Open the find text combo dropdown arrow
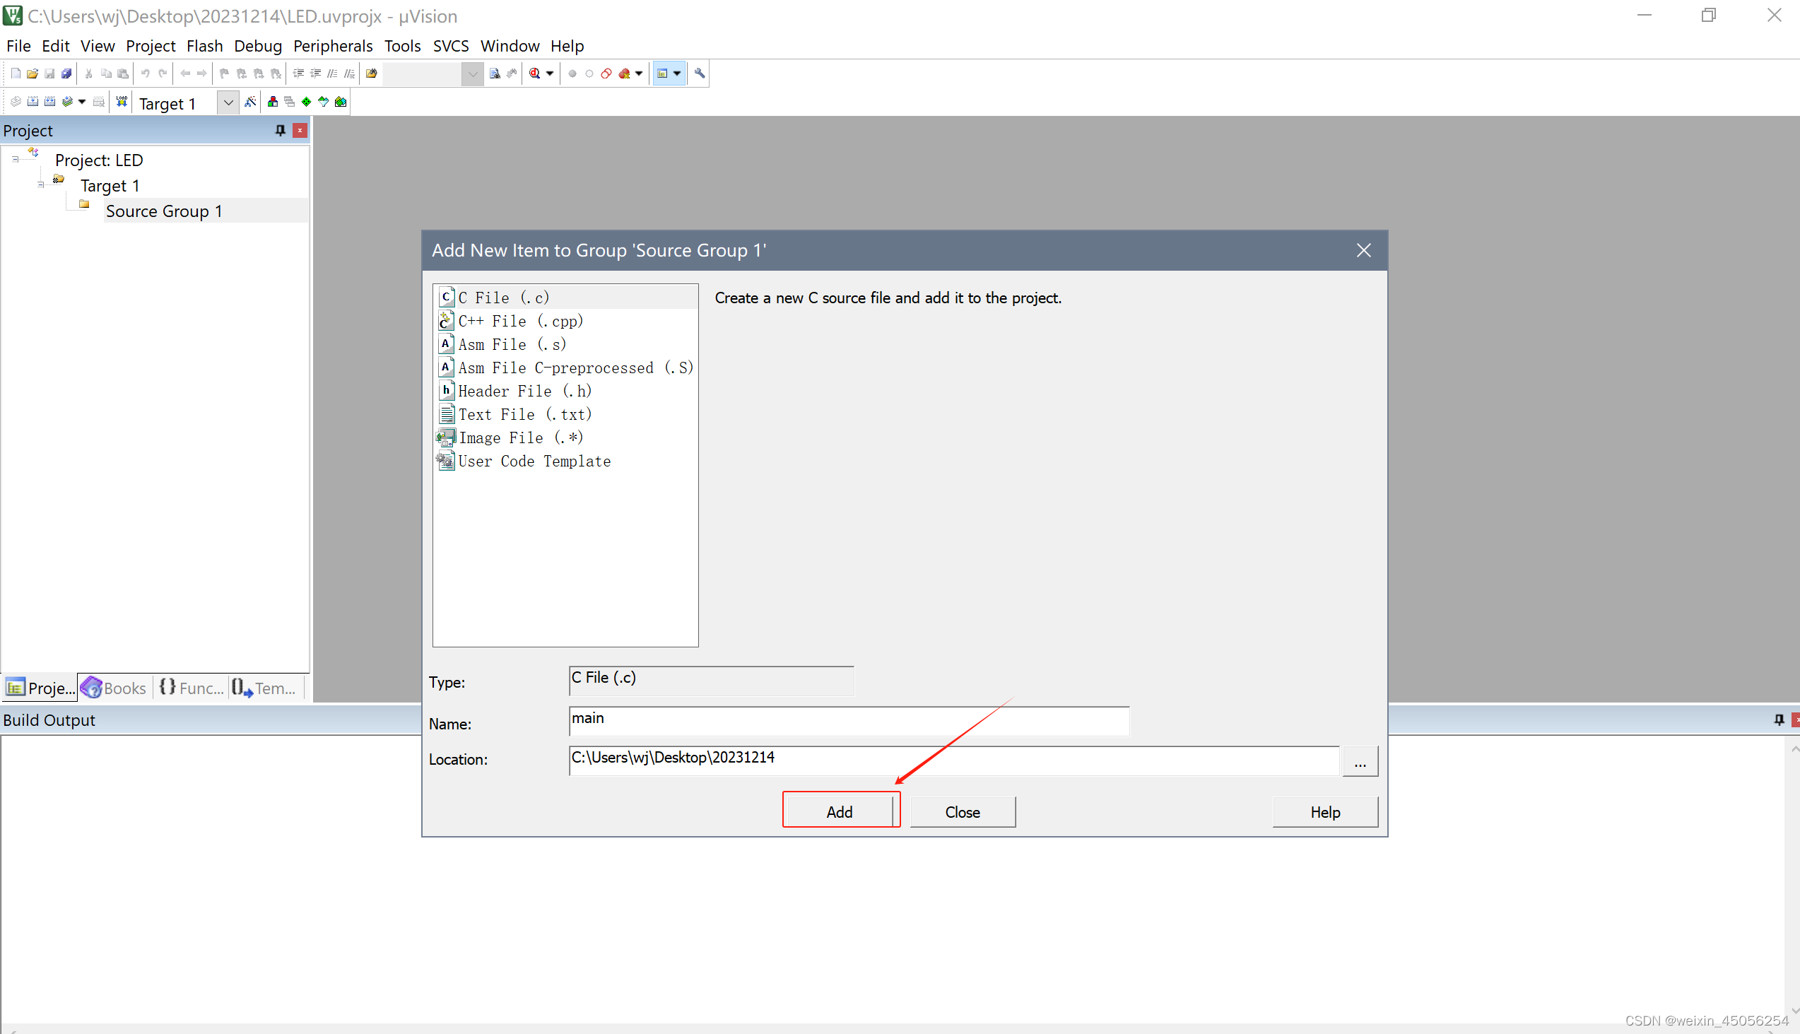 pos(473,74)
